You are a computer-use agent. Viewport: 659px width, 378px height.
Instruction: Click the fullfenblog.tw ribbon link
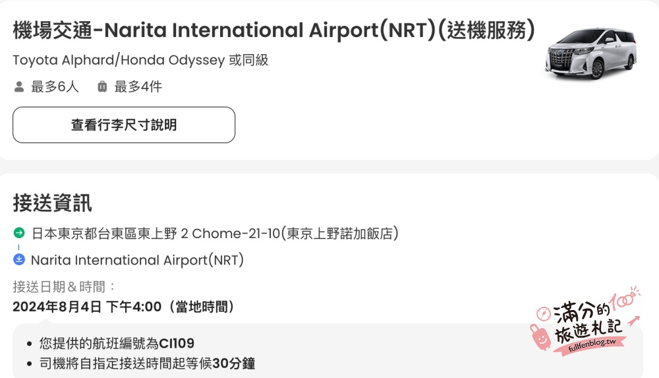point(591,345)
